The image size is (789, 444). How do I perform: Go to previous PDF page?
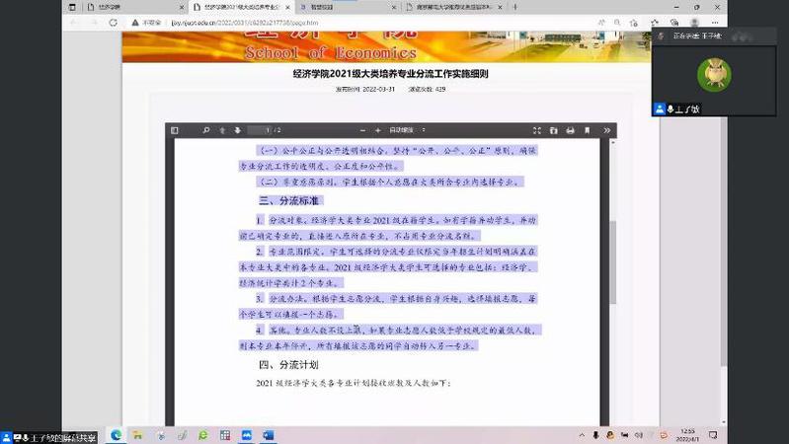click(x=223, y=130)
